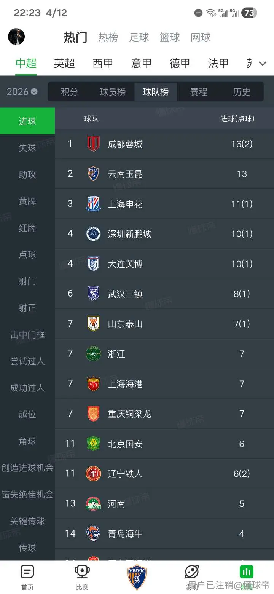
Task: Open the 发现 planet icon
Action: [x=192, y=572]
